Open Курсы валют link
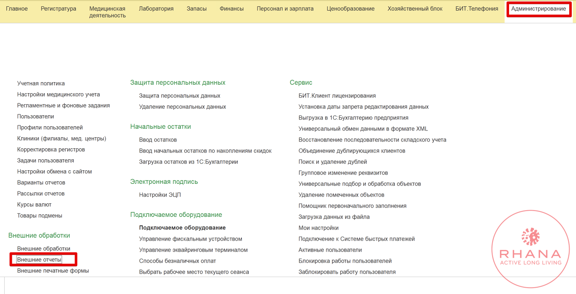The image size is (576, 294). (x=34, y=205)
